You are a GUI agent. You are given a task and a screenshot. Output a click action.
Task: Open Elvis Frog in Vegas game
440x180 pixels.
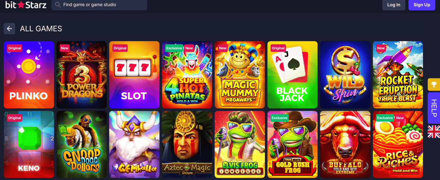[240, 145]
